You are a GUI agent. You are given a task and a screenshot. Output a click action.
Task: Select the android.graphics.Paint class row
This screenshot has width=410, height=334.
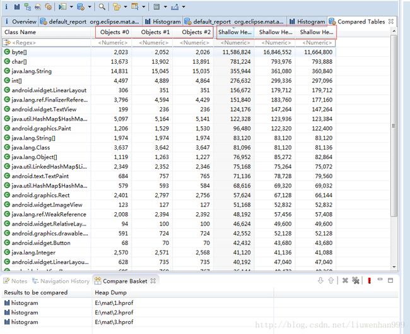[169, 128]
